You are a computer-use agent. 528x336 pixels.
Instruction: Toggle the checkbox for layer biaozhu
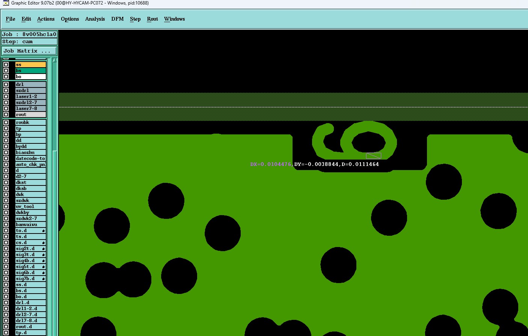click(x=6, y=152)
